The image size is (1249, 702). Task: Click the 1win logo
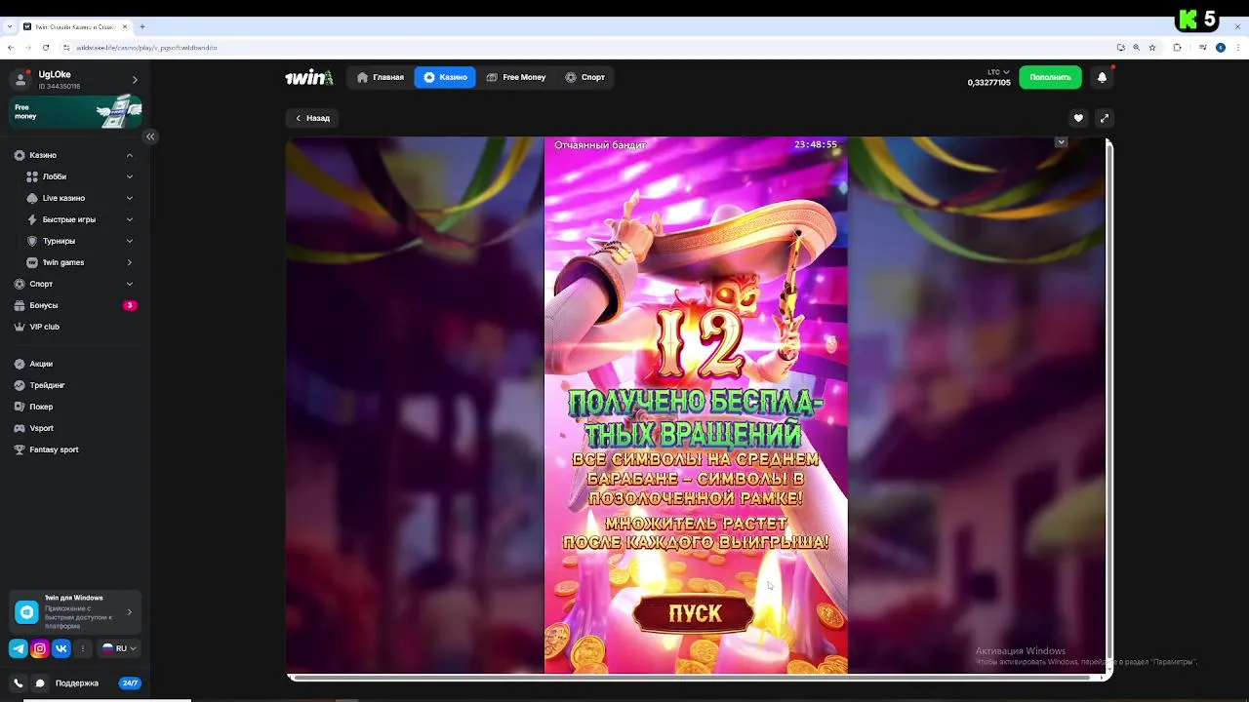click(x=308, y=77)
